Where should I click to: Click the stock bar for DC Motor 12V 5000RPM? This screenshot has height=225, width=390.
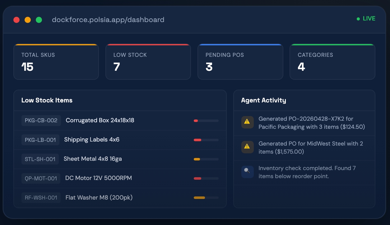tap(206, 178)
